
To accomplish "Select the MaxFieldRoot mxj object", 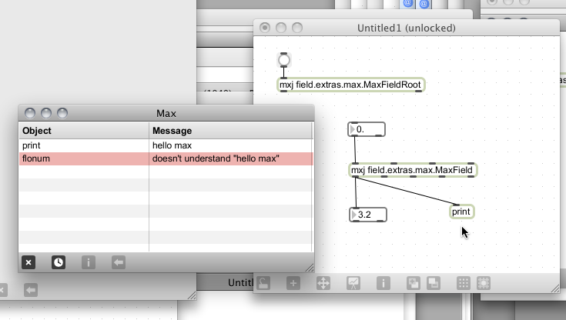I will point(351,85).
